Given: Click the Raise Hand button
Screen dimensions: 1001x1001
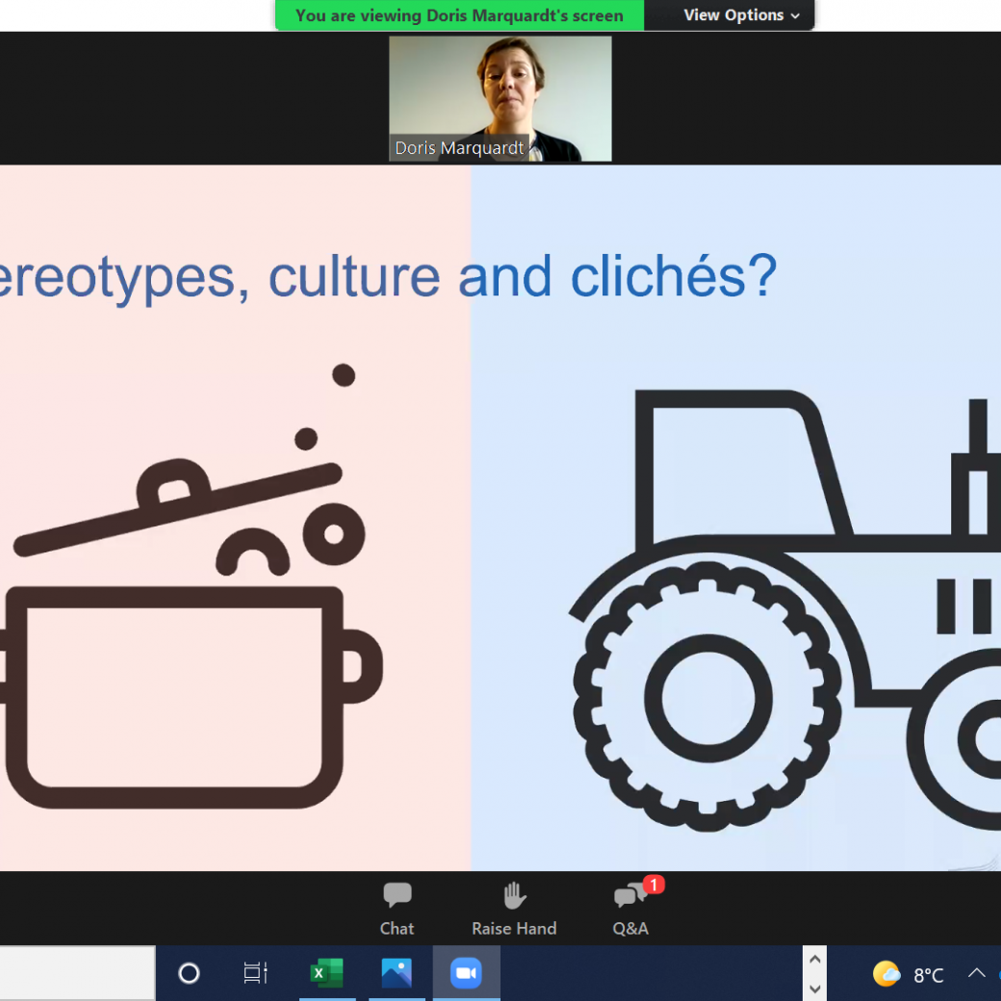Looking at the screenshot, I should (514, 909).
